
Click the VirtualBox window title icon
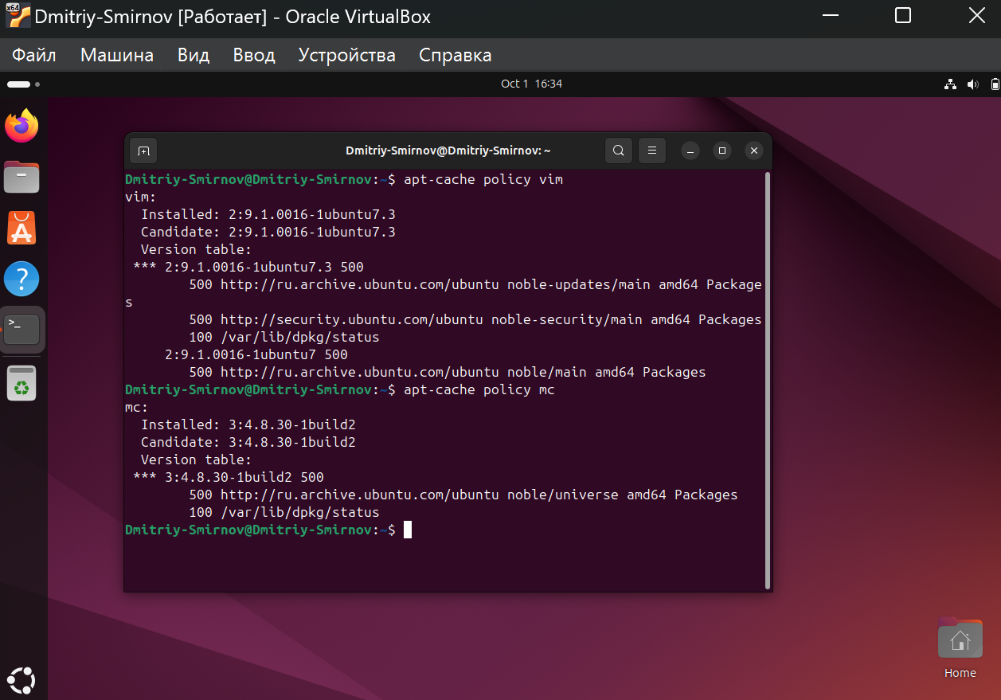coord(18,16)
